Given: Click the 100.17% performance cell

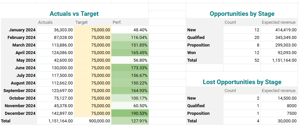Looking at the screenshot, I should [x=130, y=98].
